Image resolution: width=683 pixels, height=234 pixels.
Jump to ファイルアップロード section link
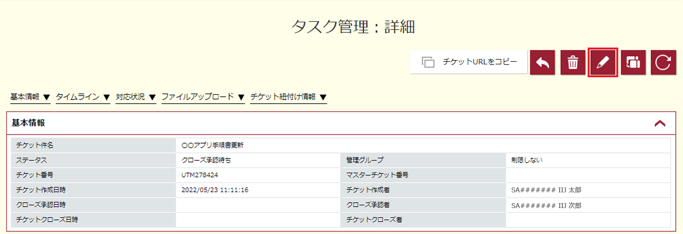click(x=203, y=97)
